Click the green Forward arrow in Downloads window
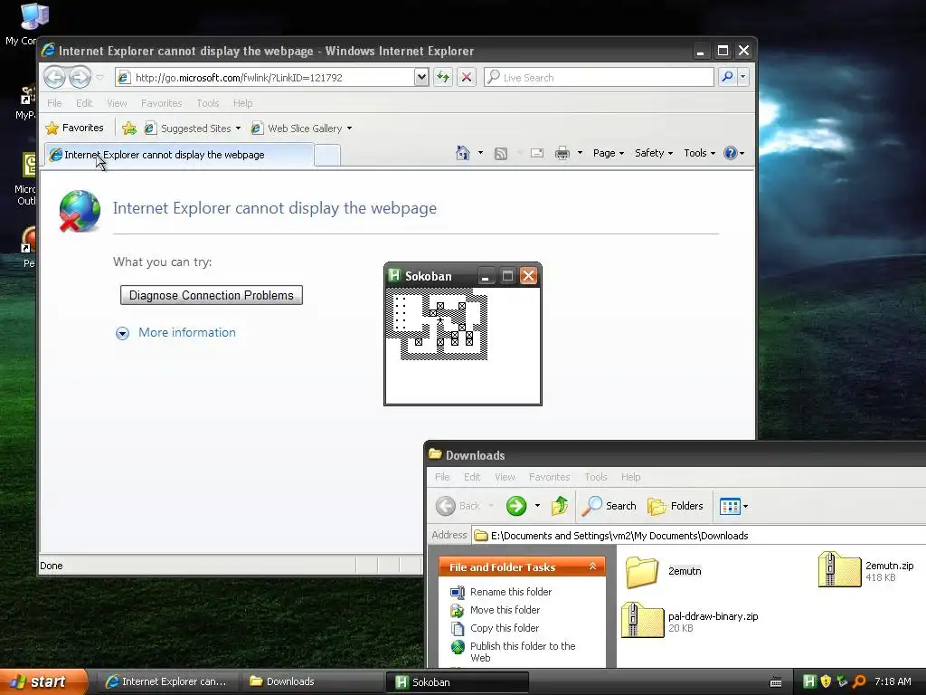Viewport: 926px width, 695px height. click(x=516, y=506)
